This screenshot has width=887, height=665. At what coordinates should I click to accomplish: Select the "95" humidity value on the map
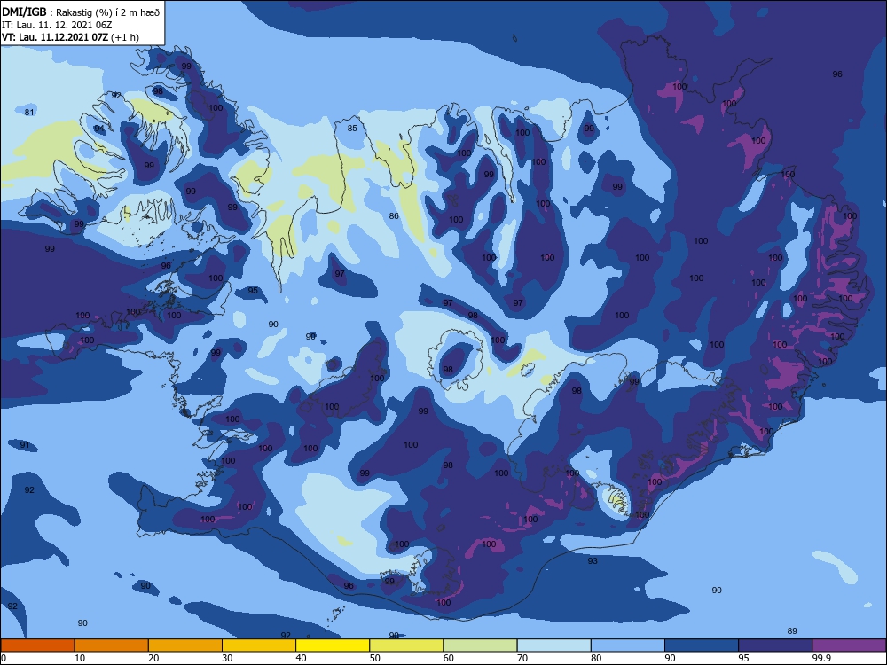(x=253, y=291)
